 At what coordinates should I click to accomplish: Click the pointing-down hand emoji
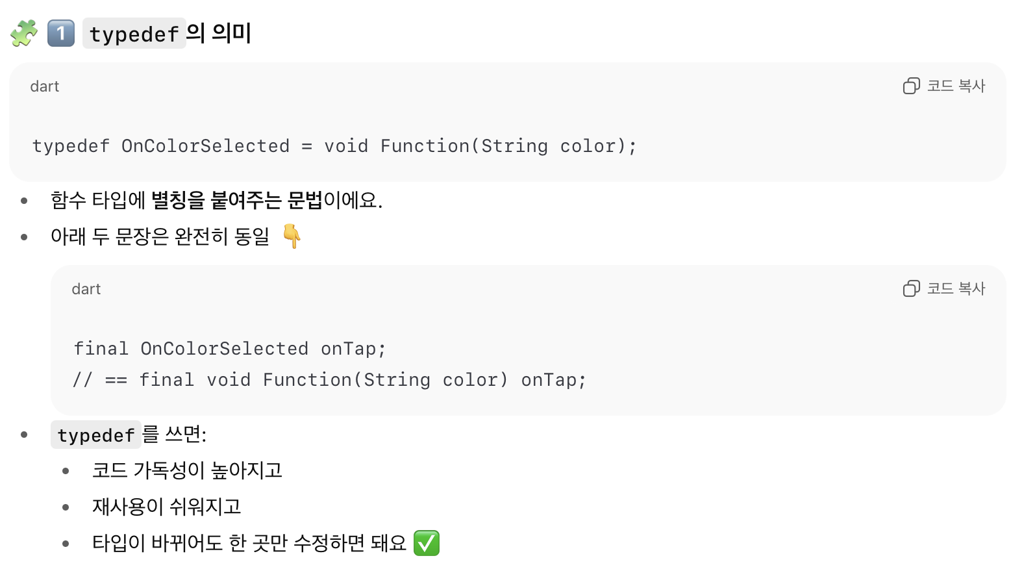click(292, 236)
